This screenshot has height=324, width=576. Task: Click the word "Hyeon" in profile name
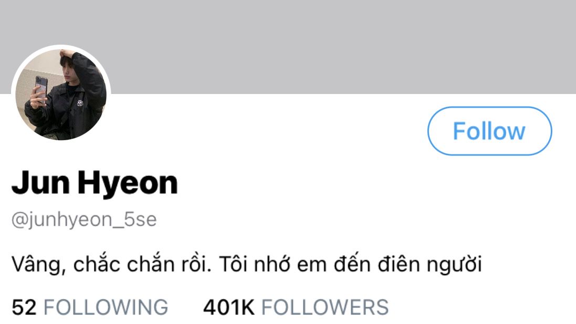(128, 183)
